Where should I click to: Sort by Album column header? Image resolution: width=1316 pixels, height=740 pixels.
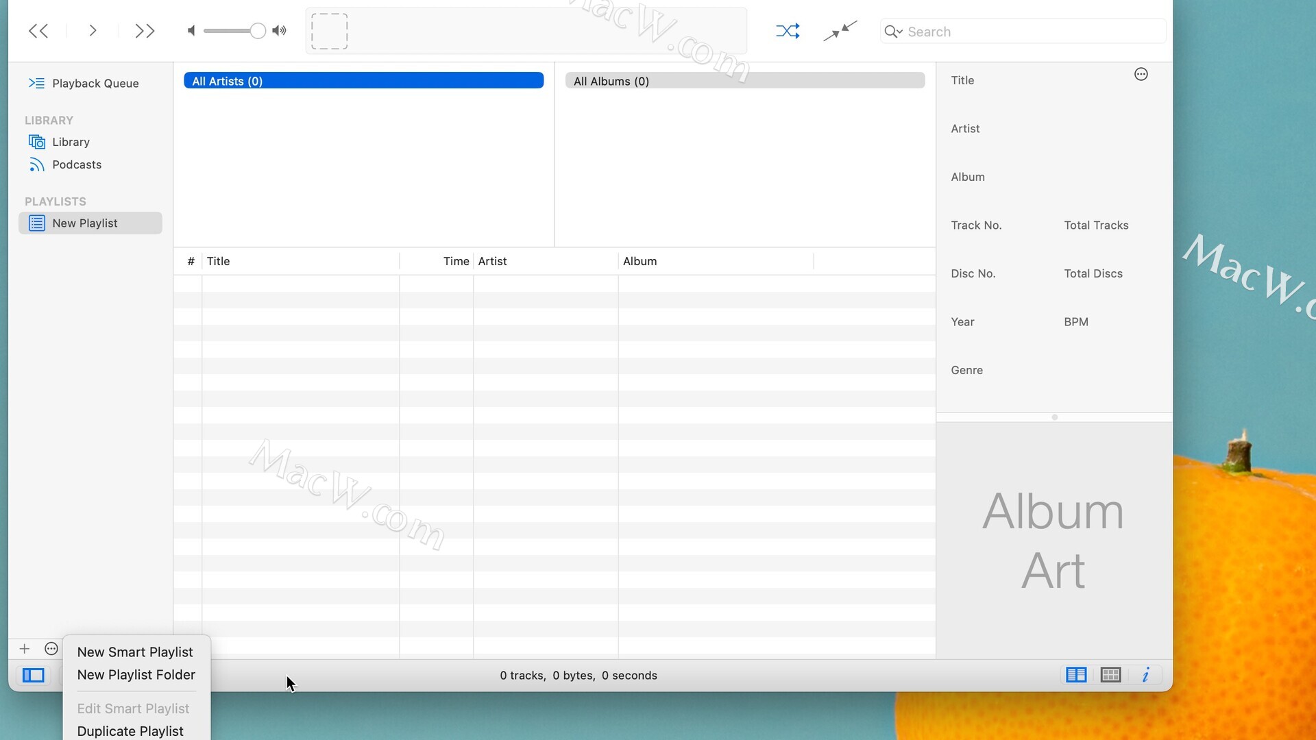pos(716,261)
